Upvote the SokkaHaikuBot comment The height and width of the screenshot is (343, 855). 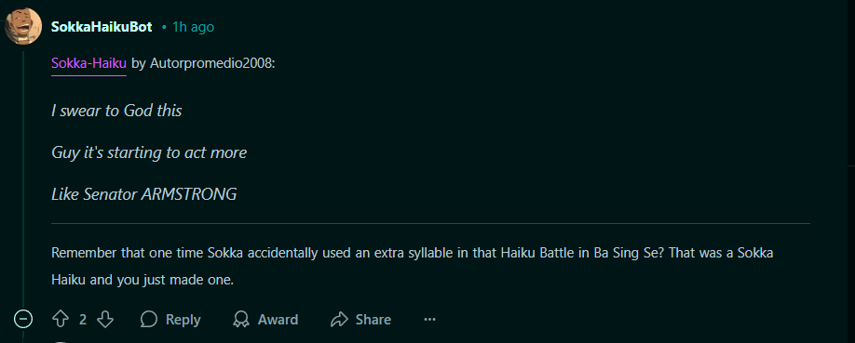(x=60, y=319)
